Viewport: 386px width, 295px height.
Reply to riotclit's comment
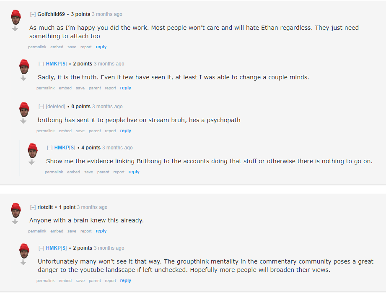(x=101, y=231)
